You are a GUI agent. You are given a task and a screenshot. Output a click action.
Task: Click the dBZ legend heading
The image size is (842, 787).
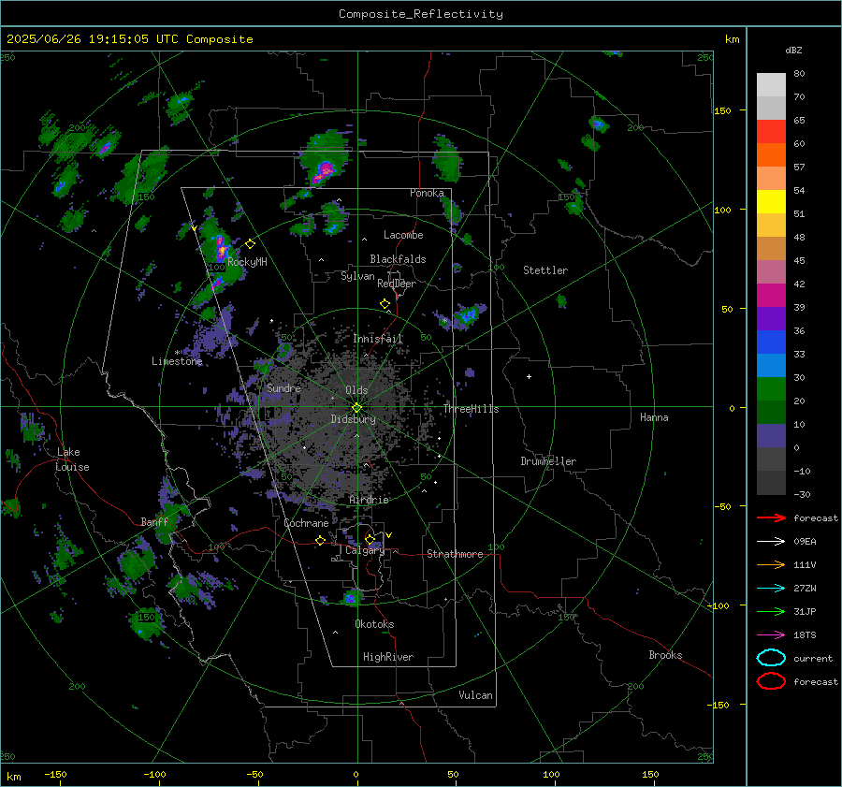click(x=793, y=50)
